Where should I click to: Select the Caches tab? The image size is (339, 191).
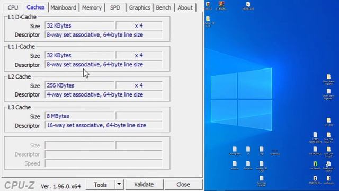(35, 7)
